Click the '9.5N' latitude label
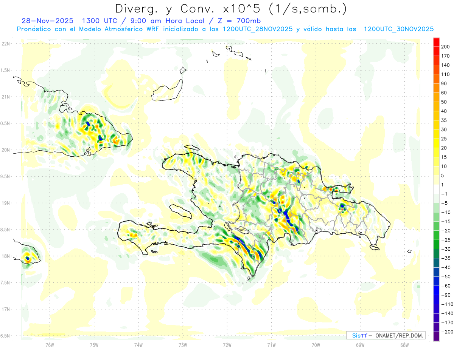 click(6, 177)
